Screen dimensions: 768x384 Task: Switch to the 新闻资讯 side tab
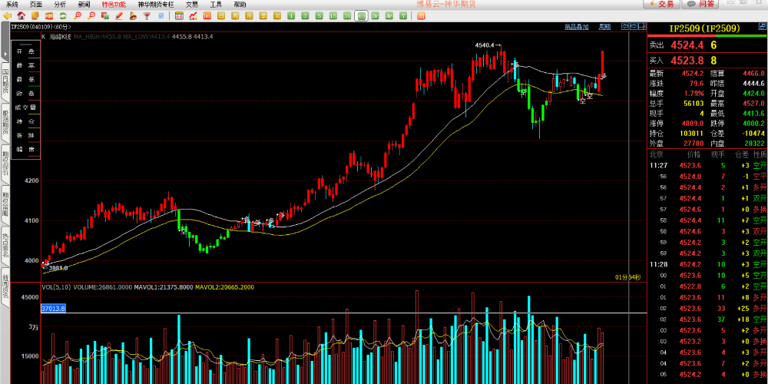pyautogui.click(x=5, y=286)
